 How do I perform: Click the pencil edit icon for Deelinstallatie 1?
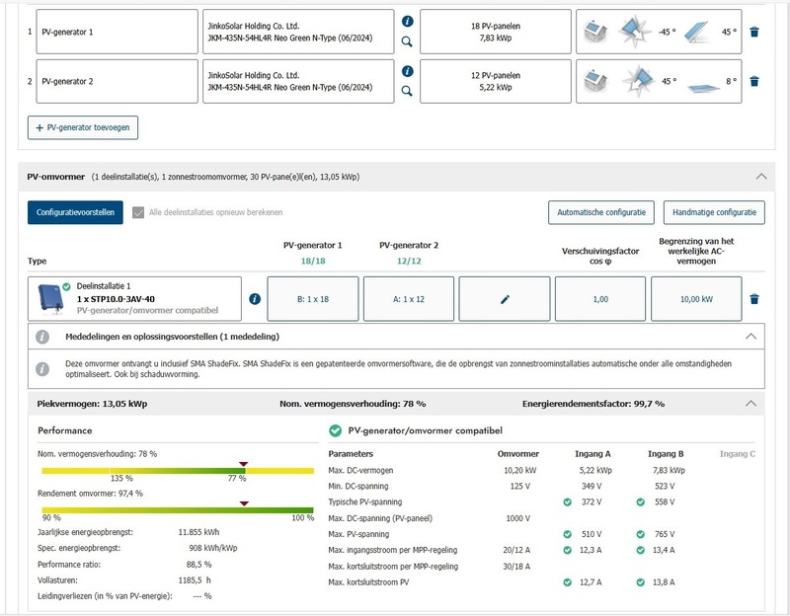pos(505,299)
